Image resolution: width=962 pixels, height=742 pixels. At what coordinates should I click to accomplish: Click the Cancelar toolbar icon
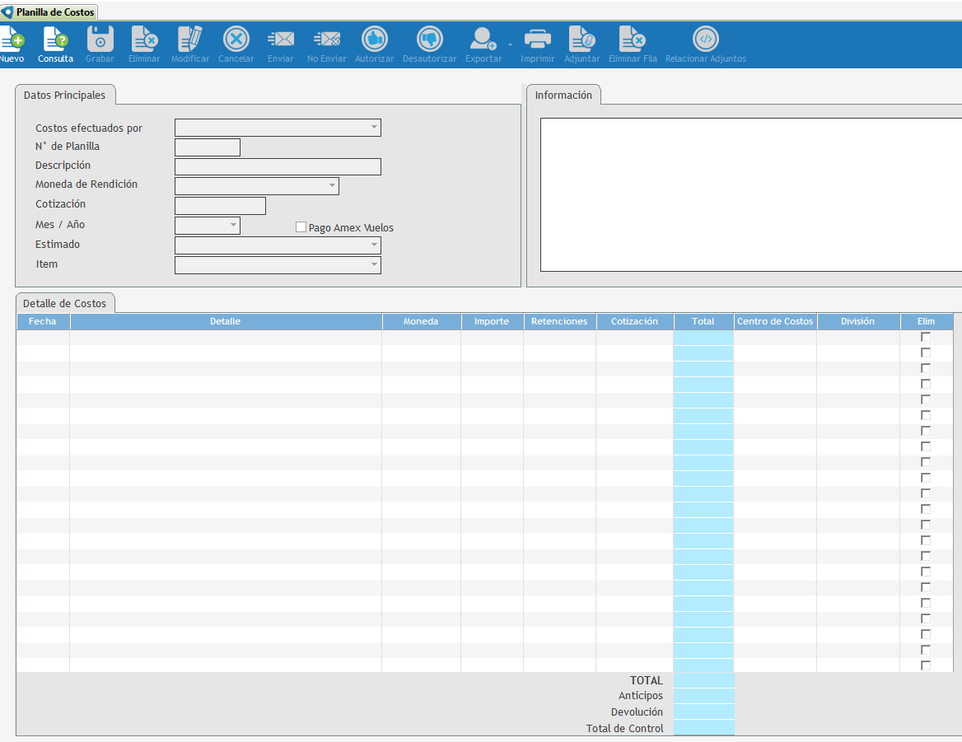coord(236,40)
